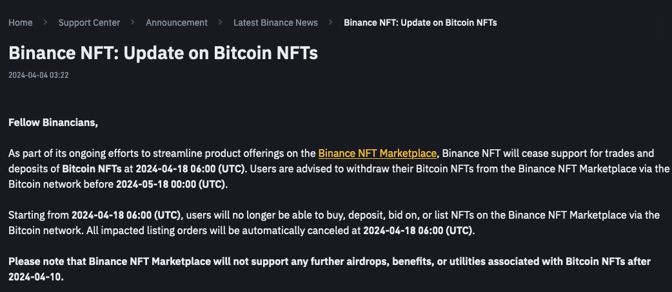Click the current-page breadcrumb Binance NFT: Update on Bitcoin NFTs
This screenshot has width=672, height=292.
[x=420, y=23]
